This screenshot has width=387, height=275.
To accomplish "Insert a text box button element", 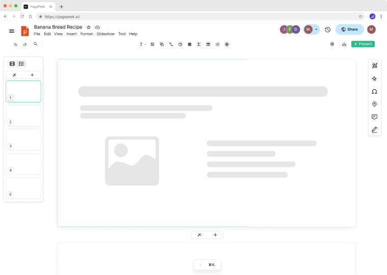I will point(217,44).
